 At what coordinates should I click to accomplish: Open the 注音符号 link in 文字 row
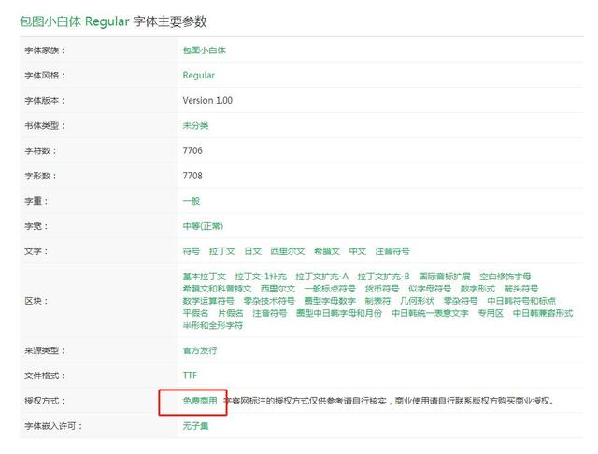point(392,251)
